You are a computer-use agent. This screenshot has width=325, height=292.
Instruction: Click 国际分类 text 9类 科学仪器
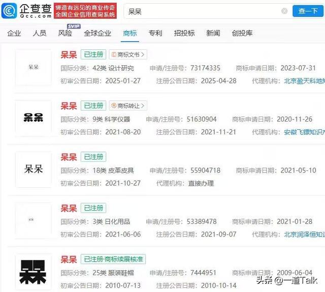pos(111,119)
